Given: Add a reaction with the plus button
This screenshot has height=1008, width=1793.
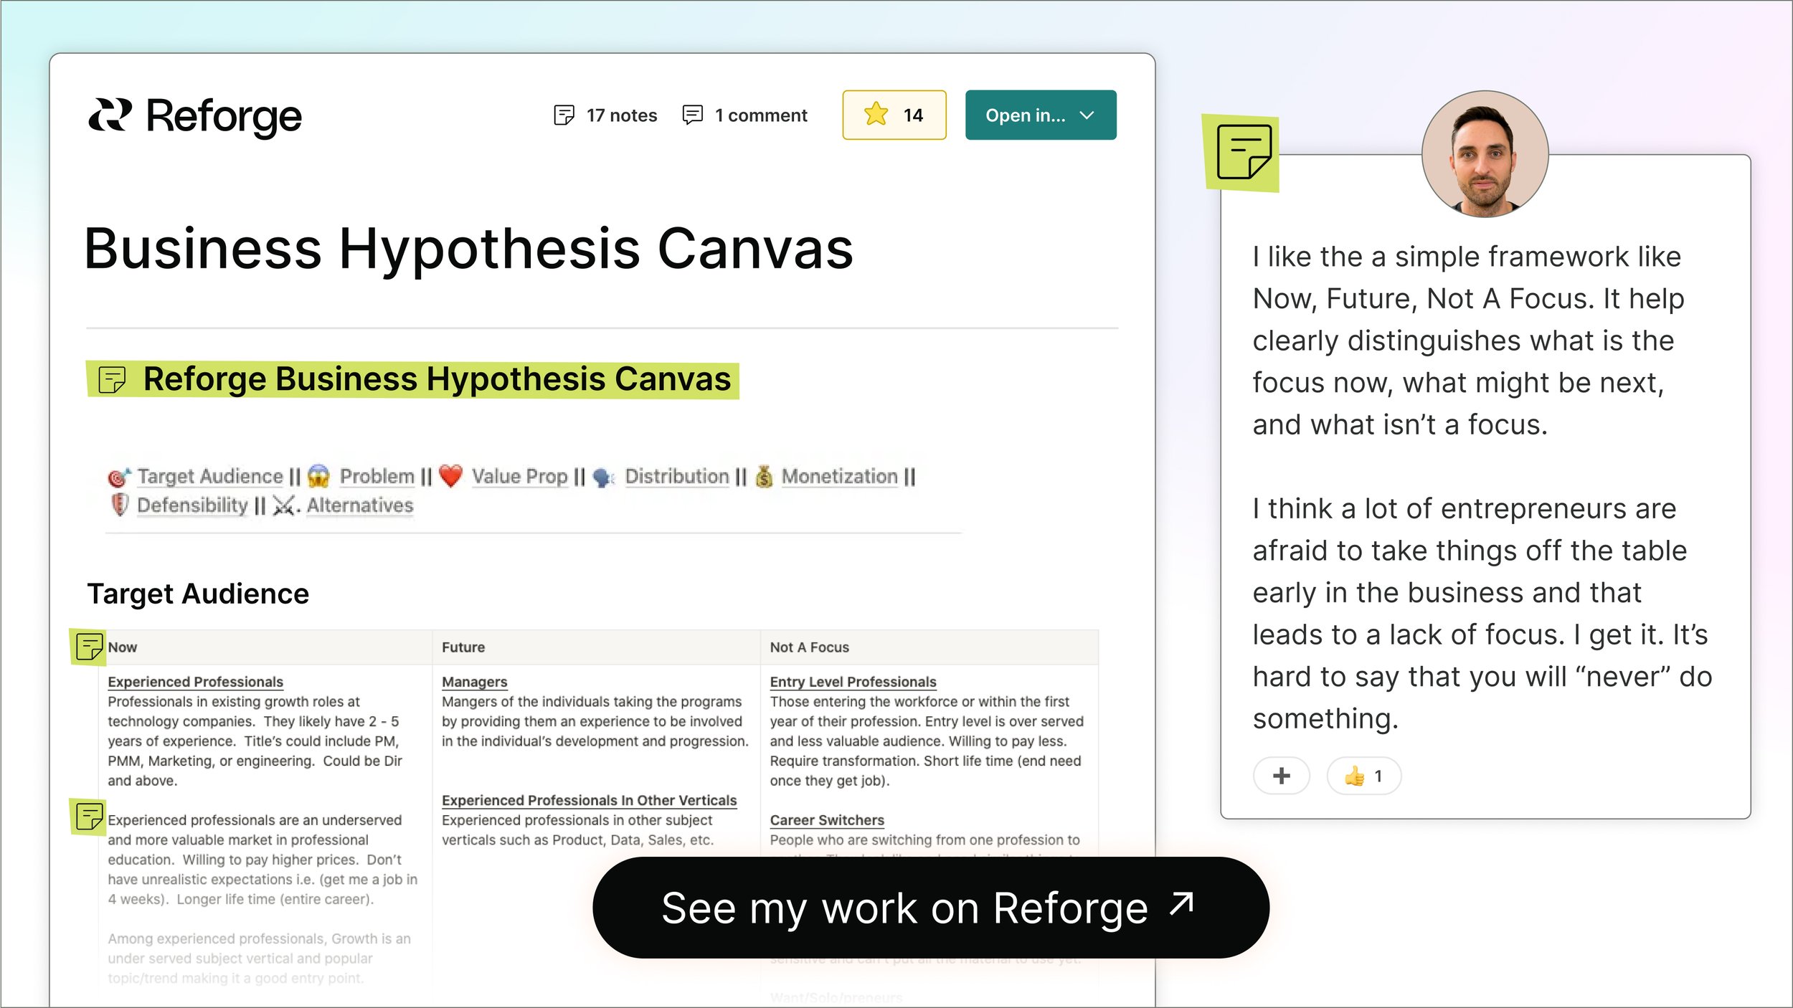Looking at the screenshot, I should (1281, 776).
